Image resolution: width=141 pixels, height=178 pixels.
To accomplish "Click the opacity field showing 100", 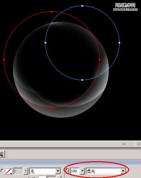I will [75, 171].
